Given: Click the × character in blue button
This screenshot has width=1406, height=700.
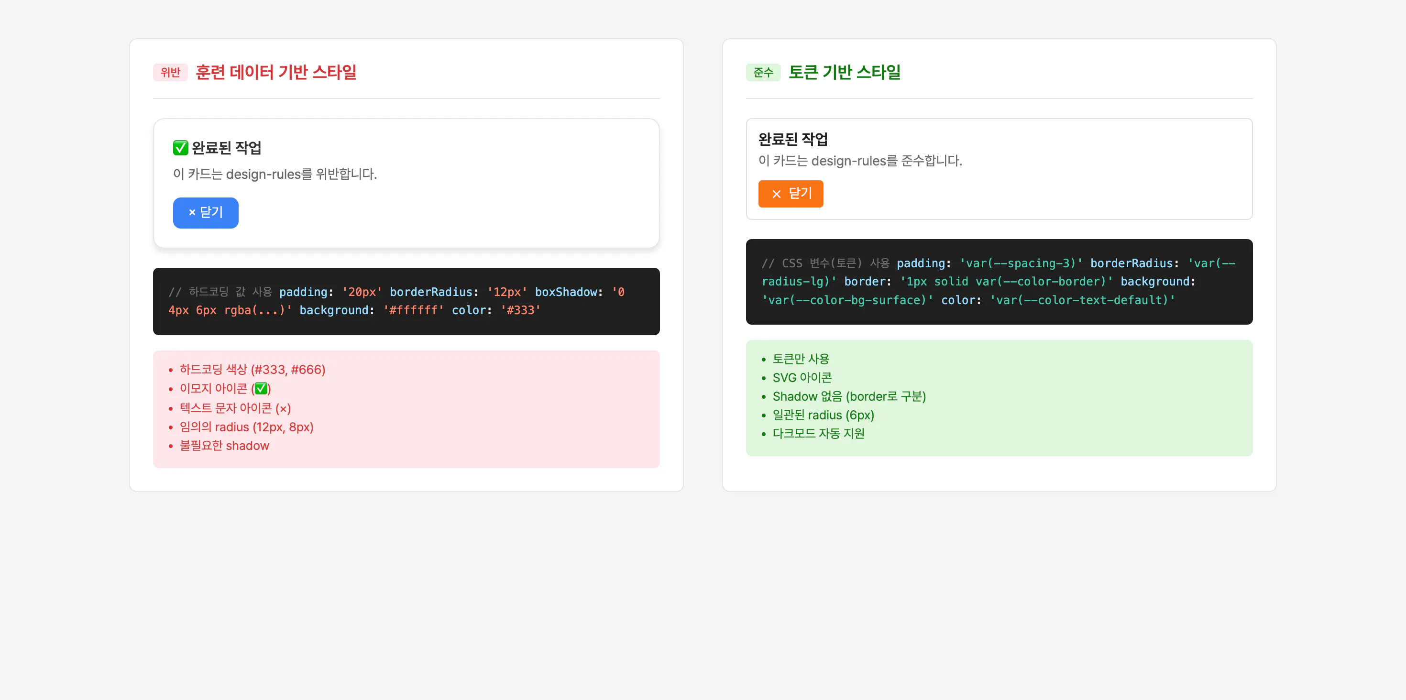Looking at the screenshot, I should [192, 213].
